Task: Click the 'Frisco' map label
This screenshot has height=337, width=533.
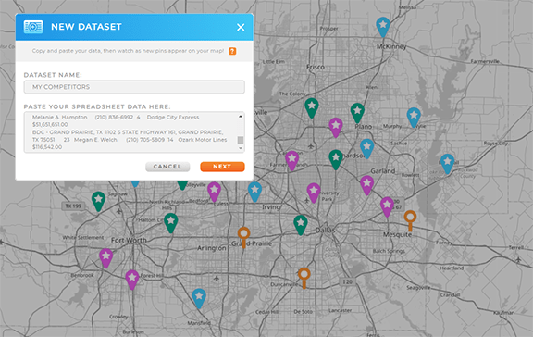Action: coord(316,67)
